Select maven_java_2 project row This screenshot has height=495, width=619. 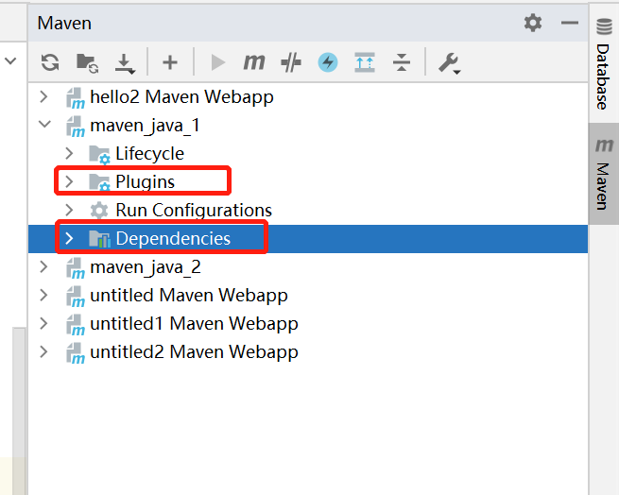(x=308, y=266)
